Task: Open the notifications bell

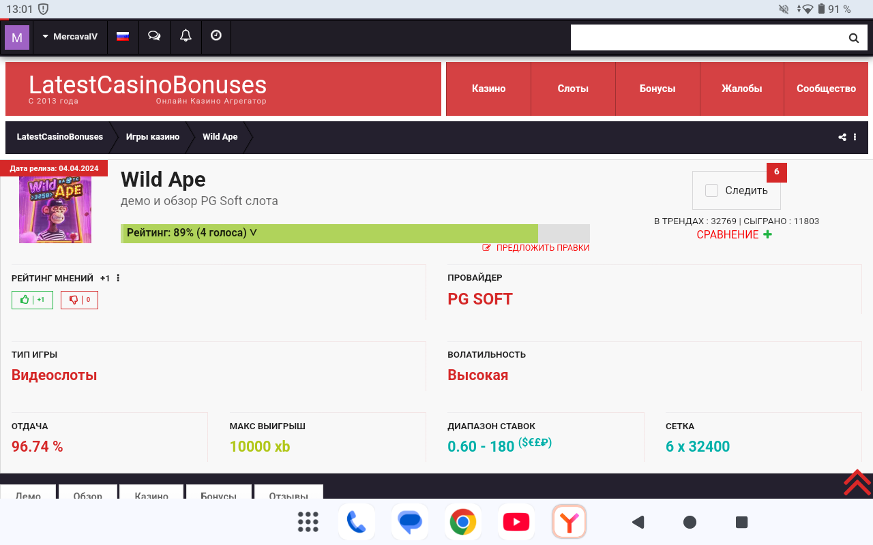Action: tap(186, 36)
